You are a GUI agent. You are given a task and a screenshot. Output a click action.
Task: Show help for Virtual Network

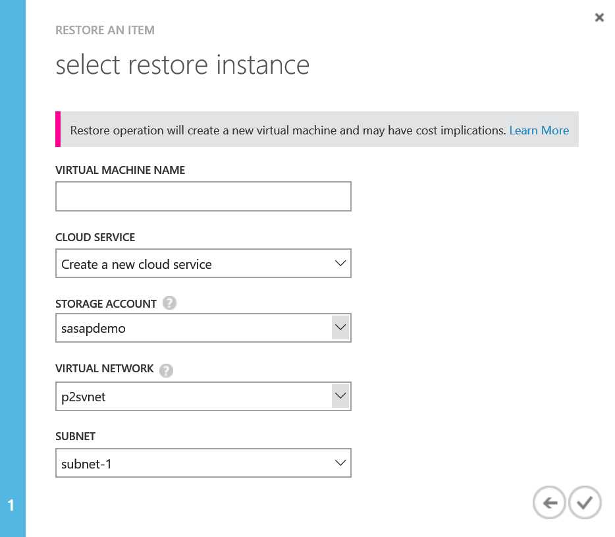point(167,370)
